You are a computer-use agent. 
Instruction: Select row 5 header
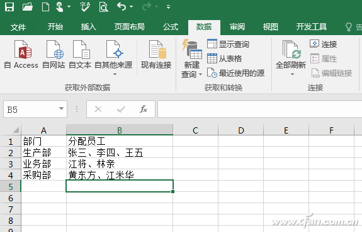11,186
